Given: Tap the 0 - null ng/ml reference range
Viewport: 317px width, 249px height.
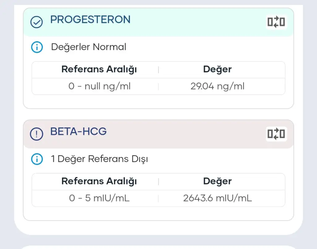Looking at the screenshot, I should click(99, 86).
